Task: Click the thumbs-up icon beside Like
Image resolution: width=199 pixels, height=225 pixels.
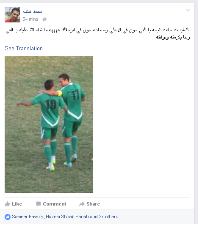Action: pyautogui.click(x=7, y=204)
